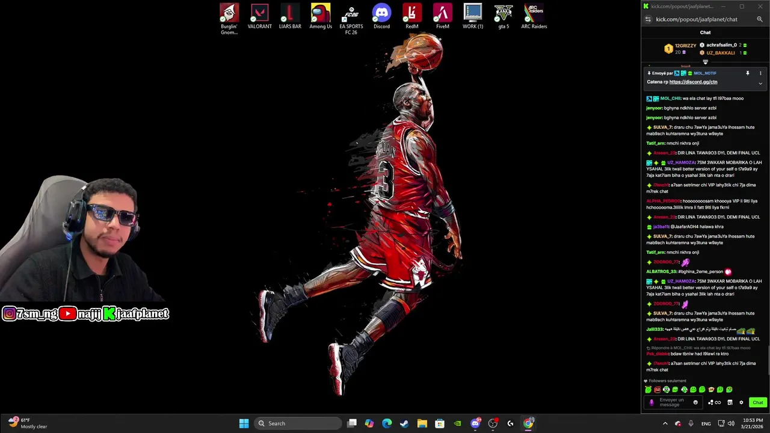Screen dimensions: 770x433
Task: Click the Chat heading in Kick popout
Action: point(705,32)
